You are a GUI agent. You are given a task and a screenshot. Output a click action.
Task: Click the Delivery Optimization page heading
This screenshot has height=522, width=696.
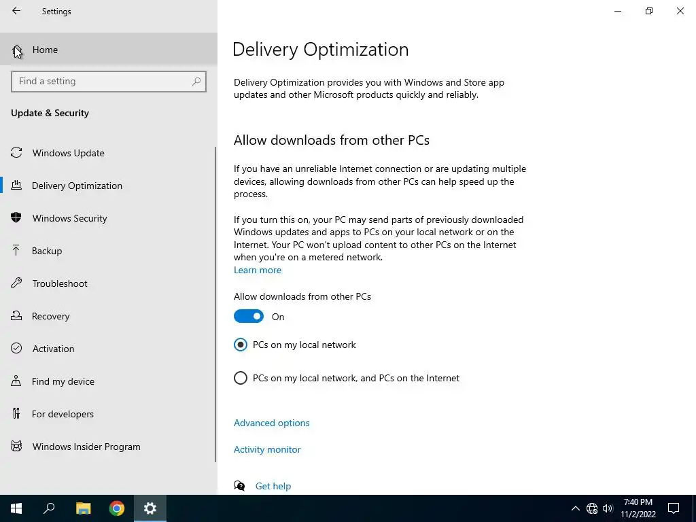click(x=320, y=49)
